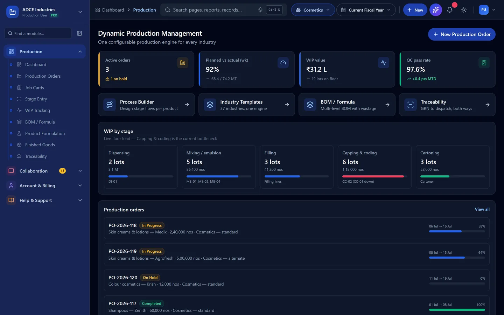Click the New Production Order button
This screenshot has width=504, height=315.
(462, 34)
